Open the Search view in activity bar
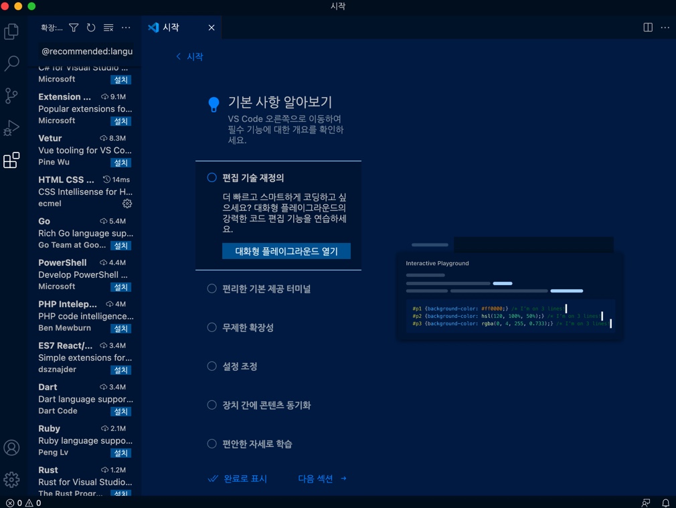 coord(11,64)
